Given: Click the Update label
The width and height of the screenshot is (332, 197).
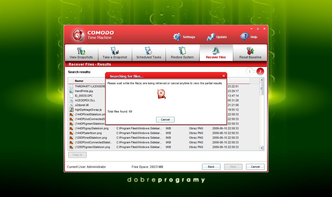Looking at the screenshot, I should pyautogui.click(x=222, y=37).
